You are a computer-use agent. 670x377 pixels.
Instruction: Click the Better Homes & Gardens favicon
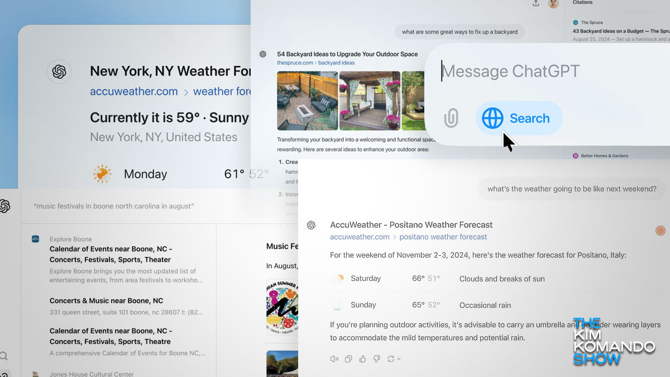tap(576, 156)
